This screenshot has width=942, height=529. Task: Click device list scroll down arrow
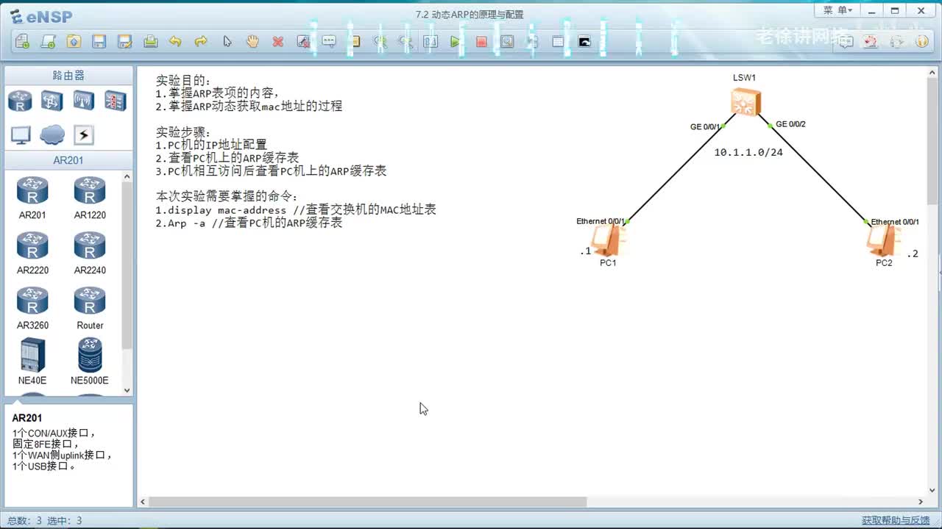127,390
